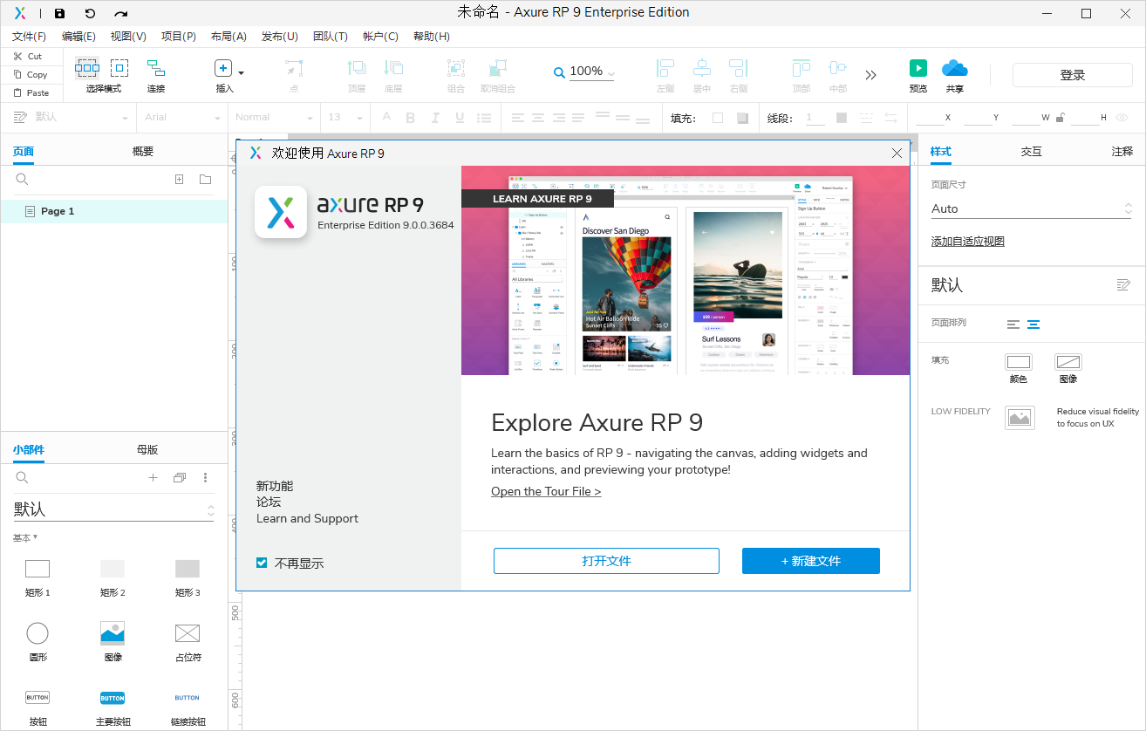
Task: Expand the toolbar overflow chevrons
Action: [870, 75]
